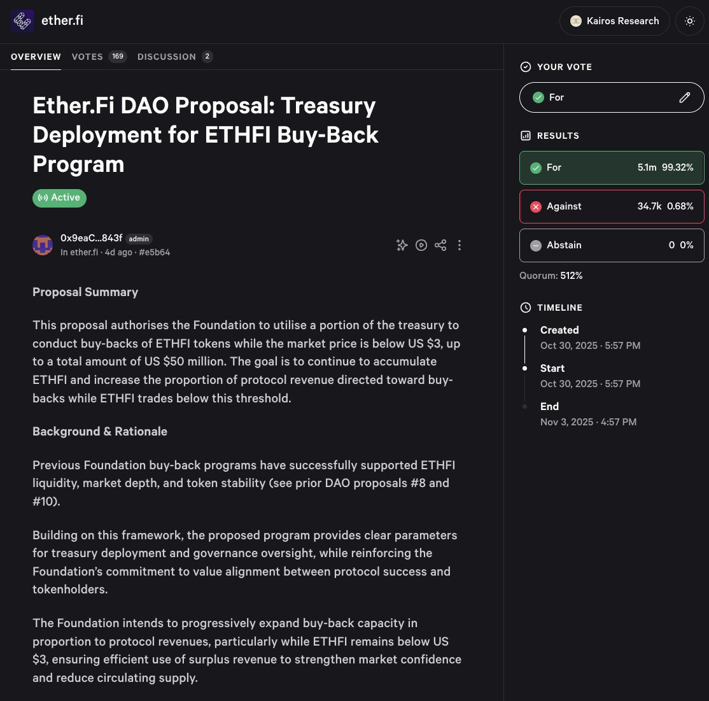This screenshot has width=709, height=701.
Task: Select the For result row
Action: 612,168
